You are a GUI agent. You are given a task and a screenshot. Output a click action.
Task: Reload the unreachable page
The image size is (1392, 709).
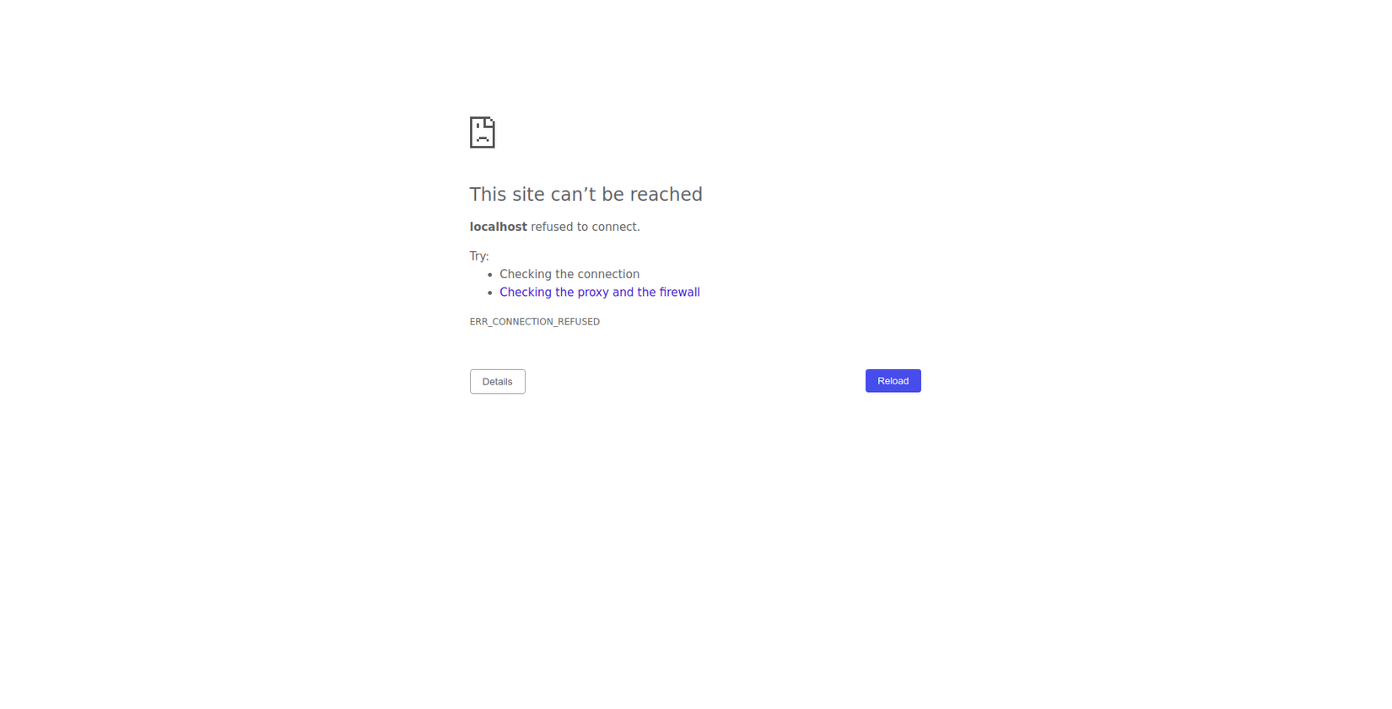tap(893, 381)
